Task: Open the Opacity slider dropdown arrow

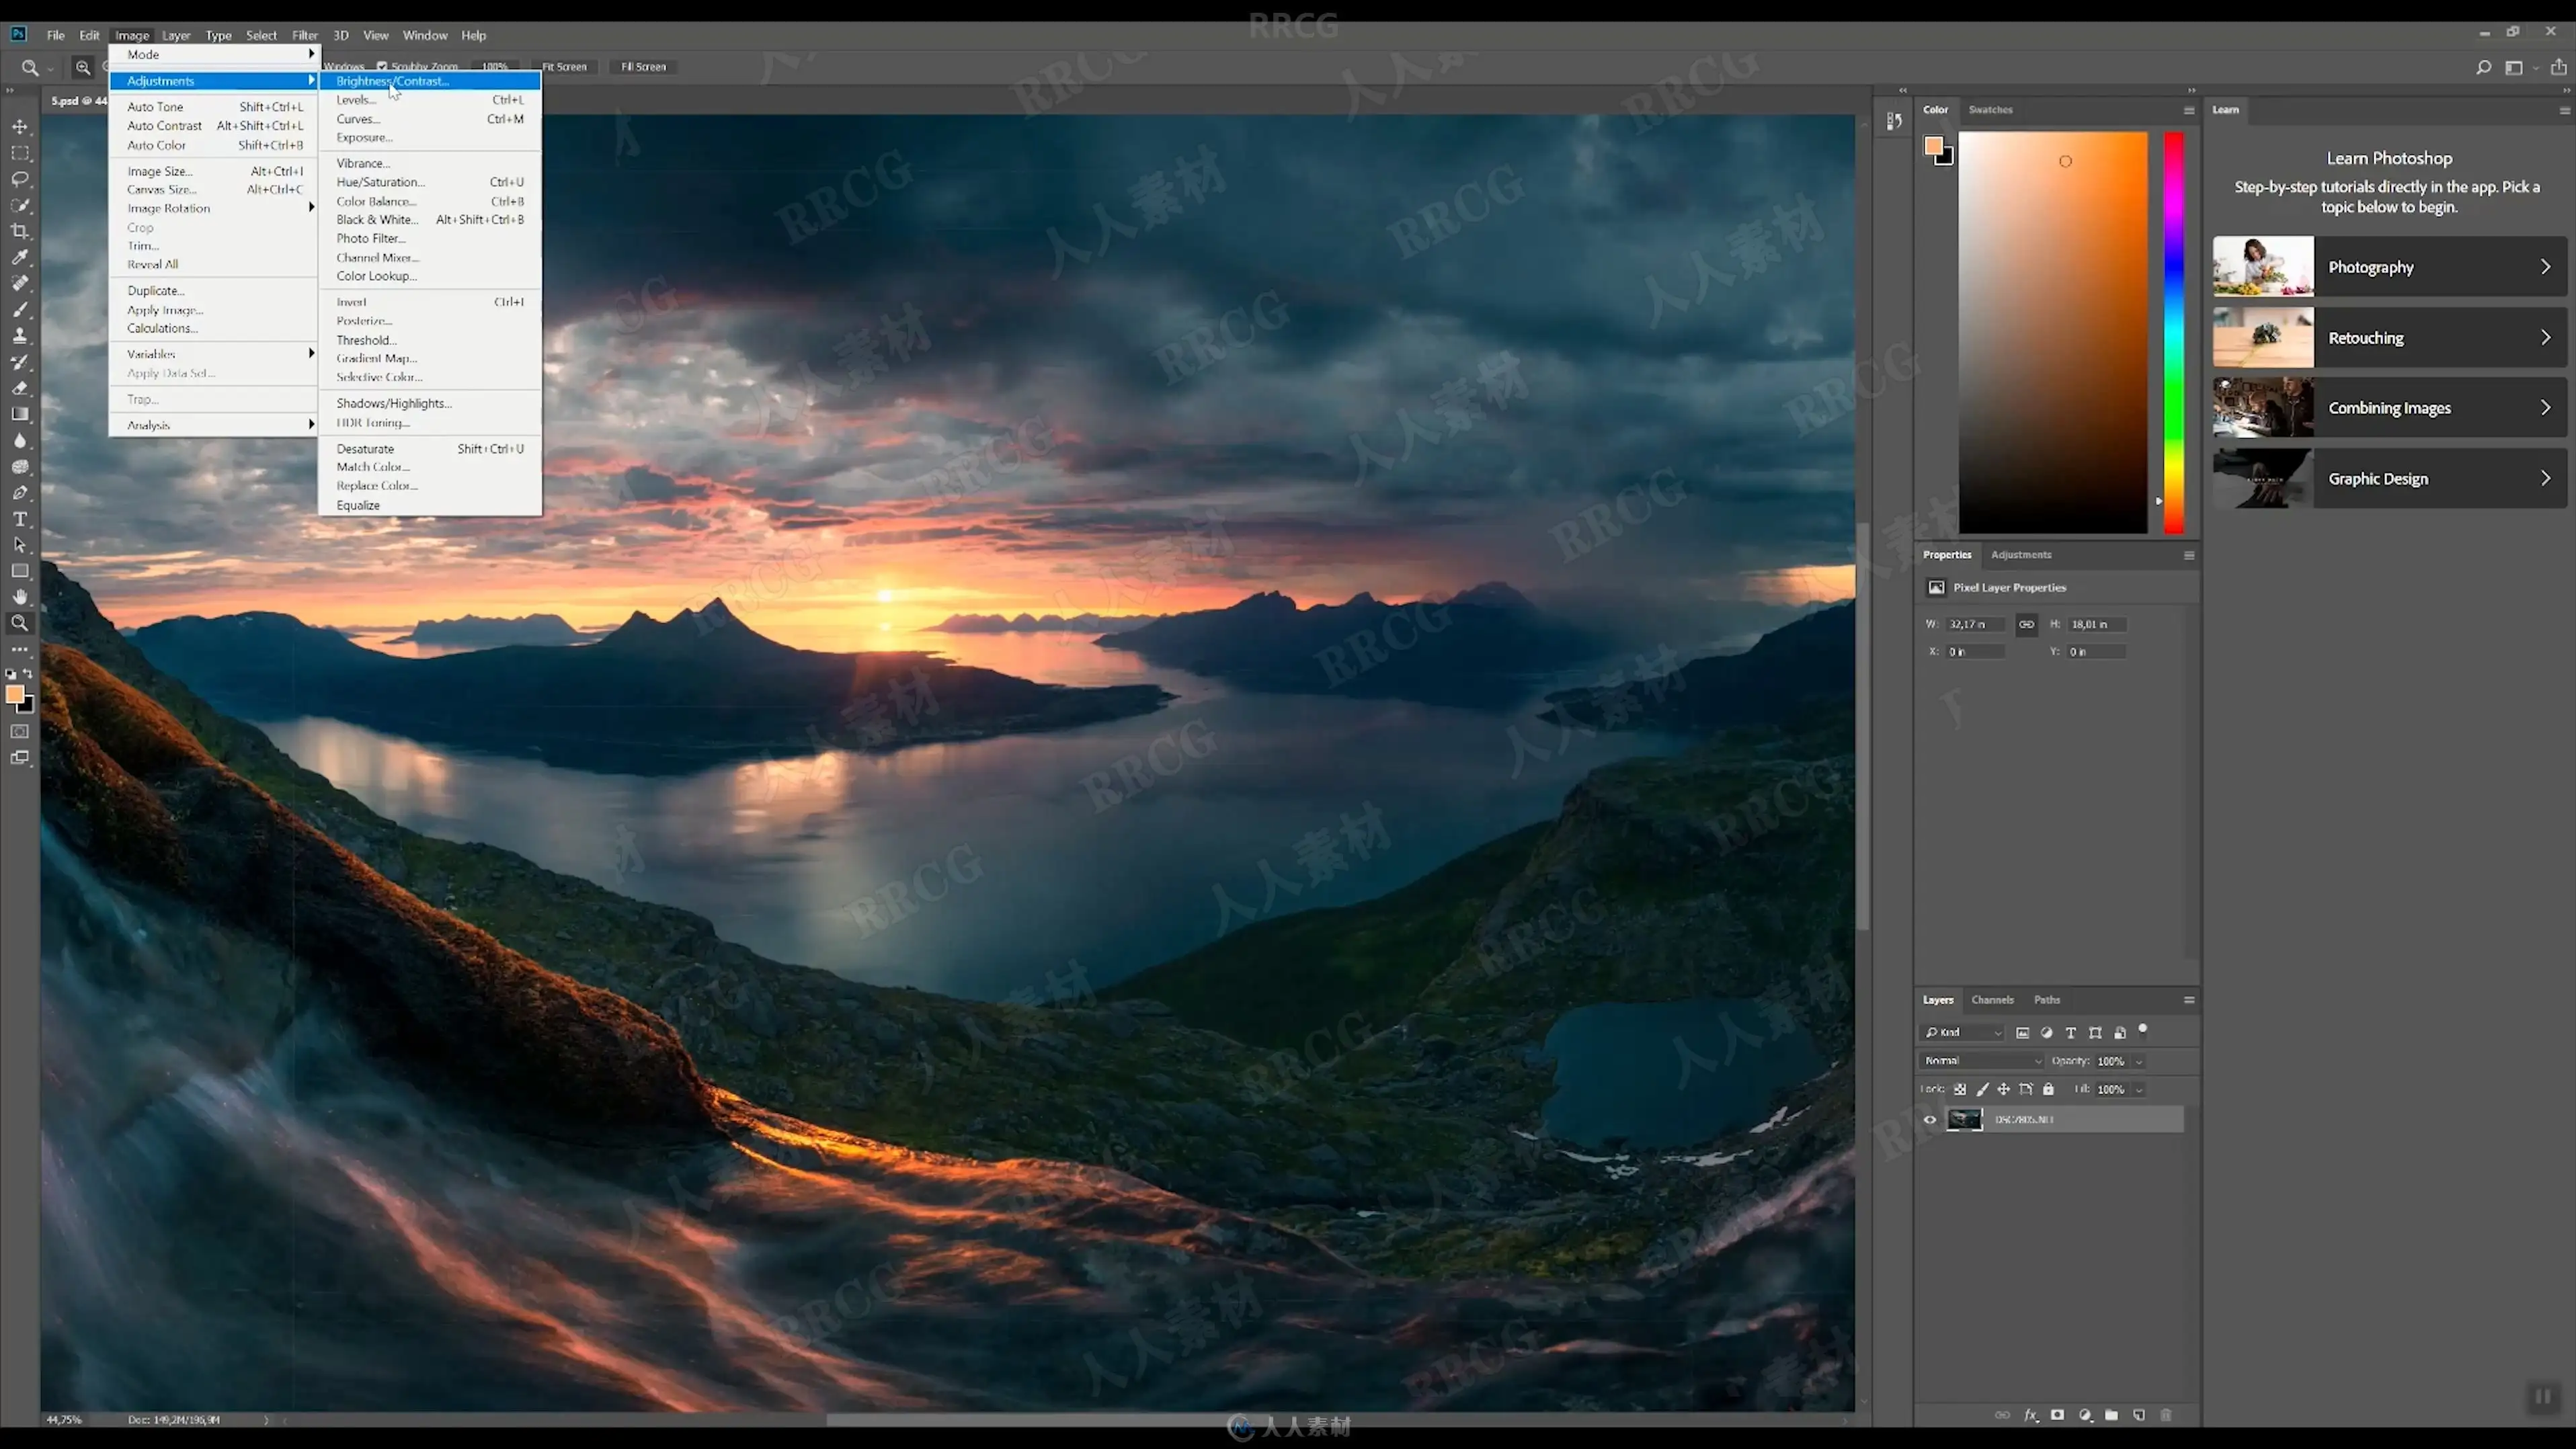Action: [x=2139, y=1061]
